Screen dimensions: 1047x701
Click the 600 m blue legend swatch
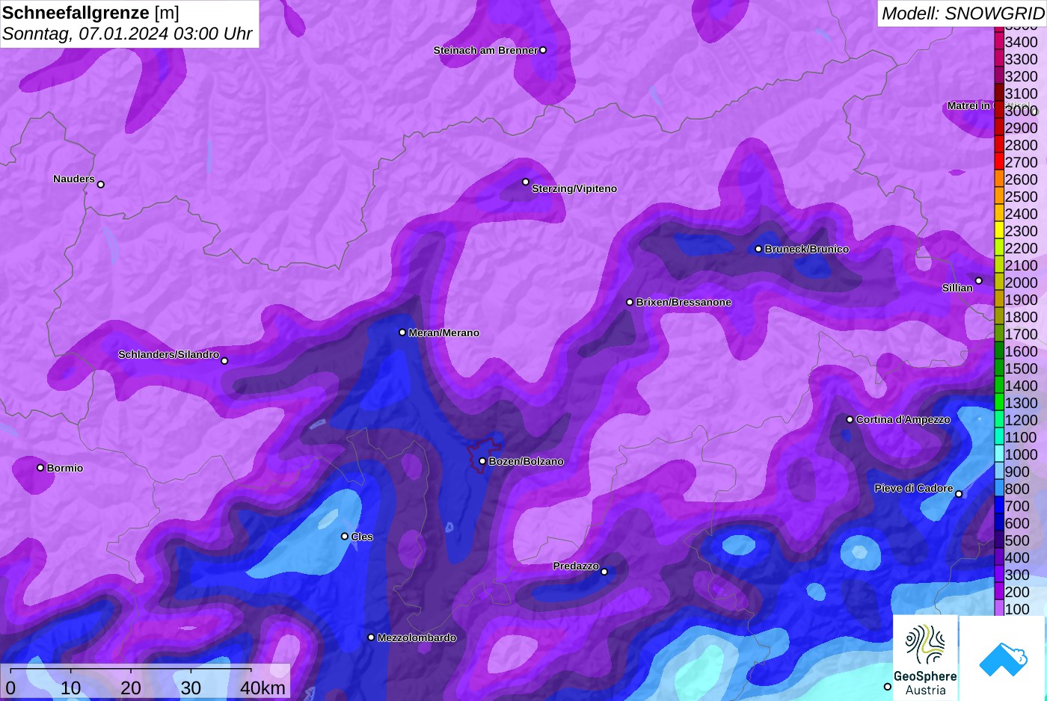click(999, 522)
